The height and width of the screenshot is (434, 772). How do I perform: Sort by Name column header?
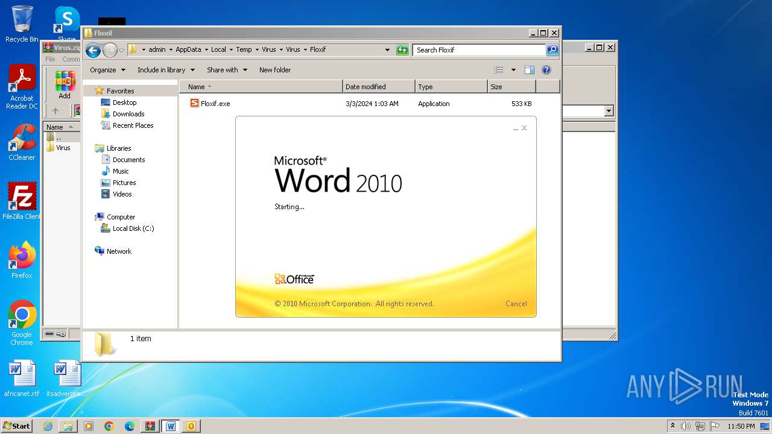pos(261,87)
